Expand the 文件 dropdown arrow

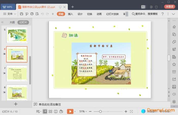coord(15,14)
